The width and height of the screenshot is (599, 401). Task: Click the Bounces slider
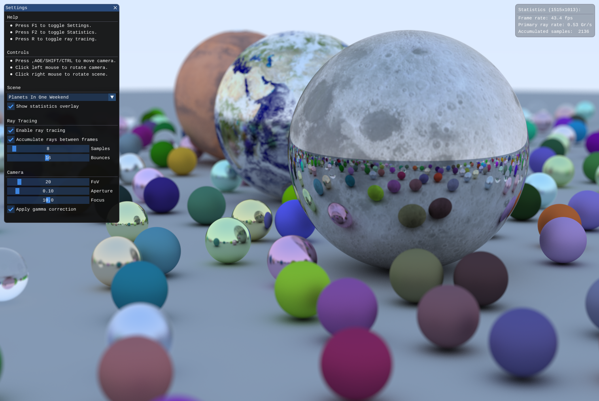48,158
